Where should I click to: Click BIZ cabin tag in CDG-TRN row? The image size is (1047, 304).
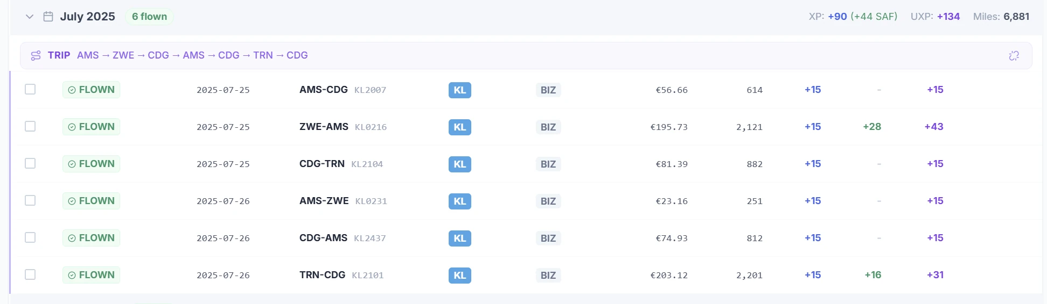click(x=548, y=164)
